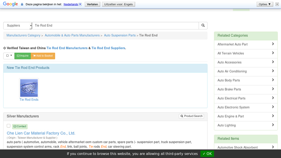281x158 pixels.
Task: Toggle the select-all checkbox dropdown
Action: (9, 56)
